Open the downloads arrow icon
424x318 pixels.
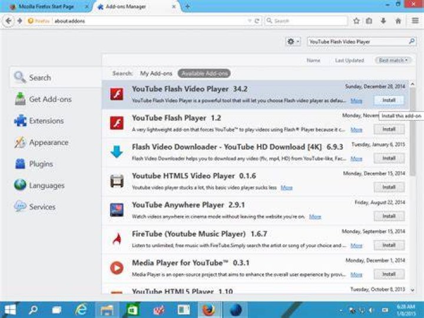[383, 21]
